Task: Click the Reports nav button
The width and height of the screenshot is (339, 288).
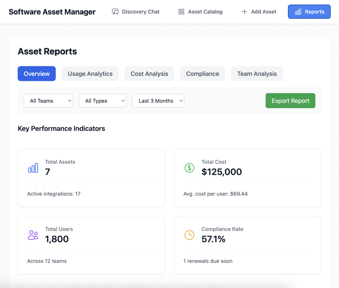Action: click(310, 12)
